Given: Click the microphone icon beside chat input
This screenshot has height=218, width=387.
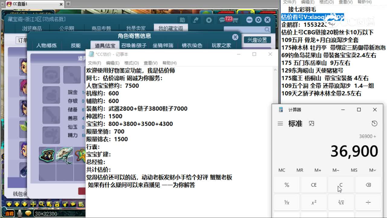Looking at the screenshot, I should (20, 213).
